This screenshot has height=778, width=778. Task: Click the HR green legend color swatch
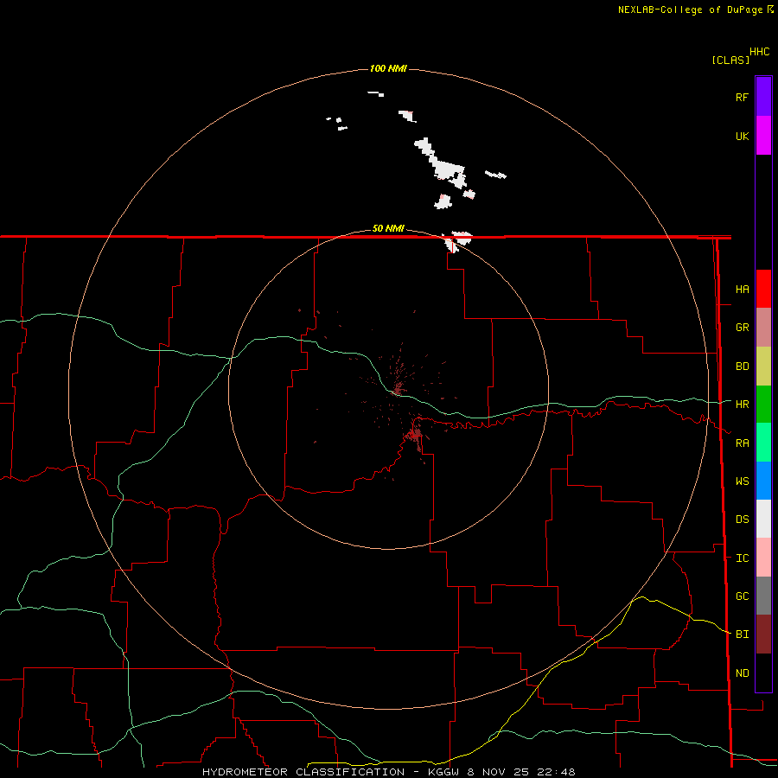pyautogui.click(x=763, y=405)
